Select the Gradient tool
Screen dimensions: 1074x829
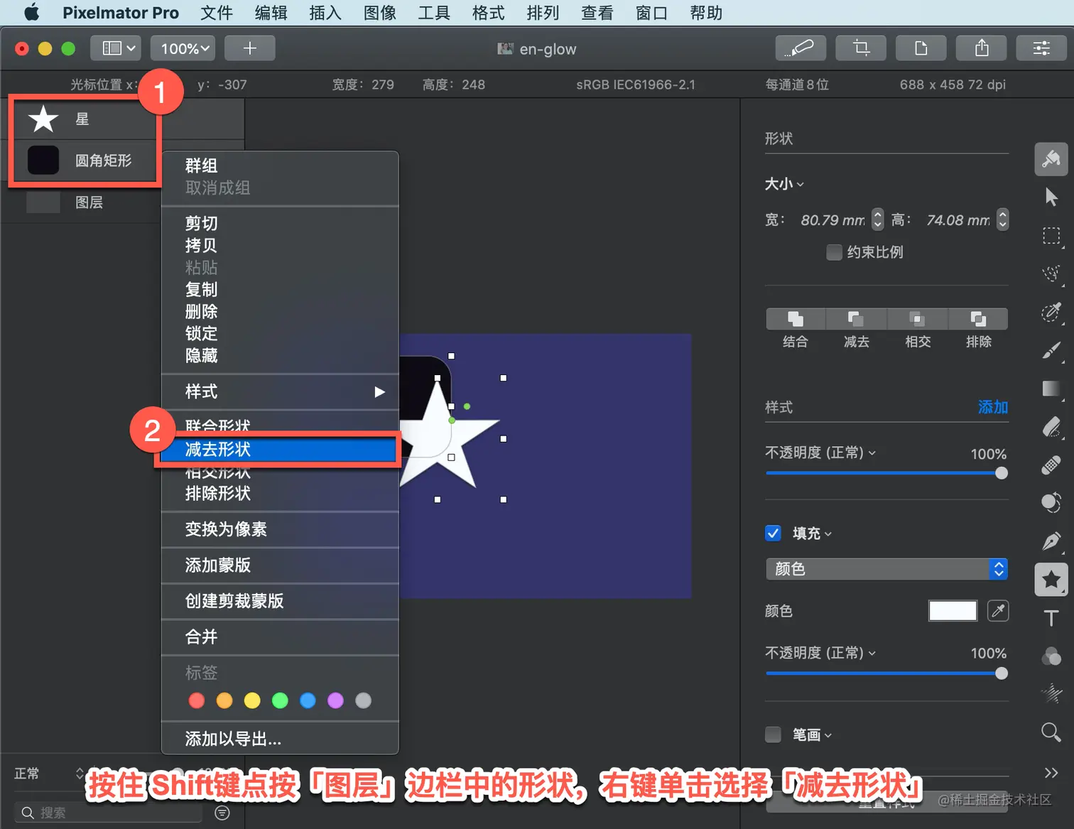1051,389
